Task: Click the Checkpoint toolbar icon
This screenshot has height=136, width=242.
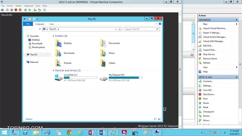Action: pyautogui.click(x=35, y=10)
